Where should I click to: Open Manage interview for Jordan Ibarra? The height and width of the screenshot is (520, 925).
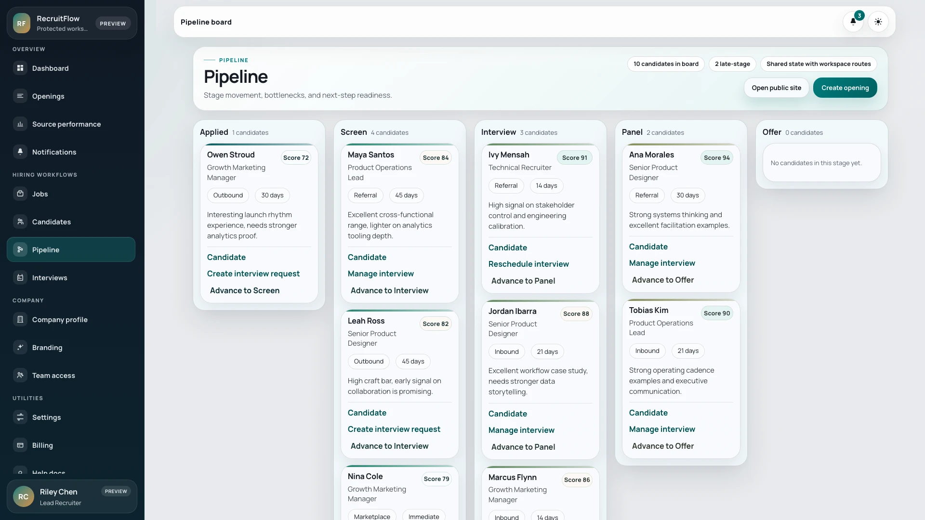coord(521,430)
